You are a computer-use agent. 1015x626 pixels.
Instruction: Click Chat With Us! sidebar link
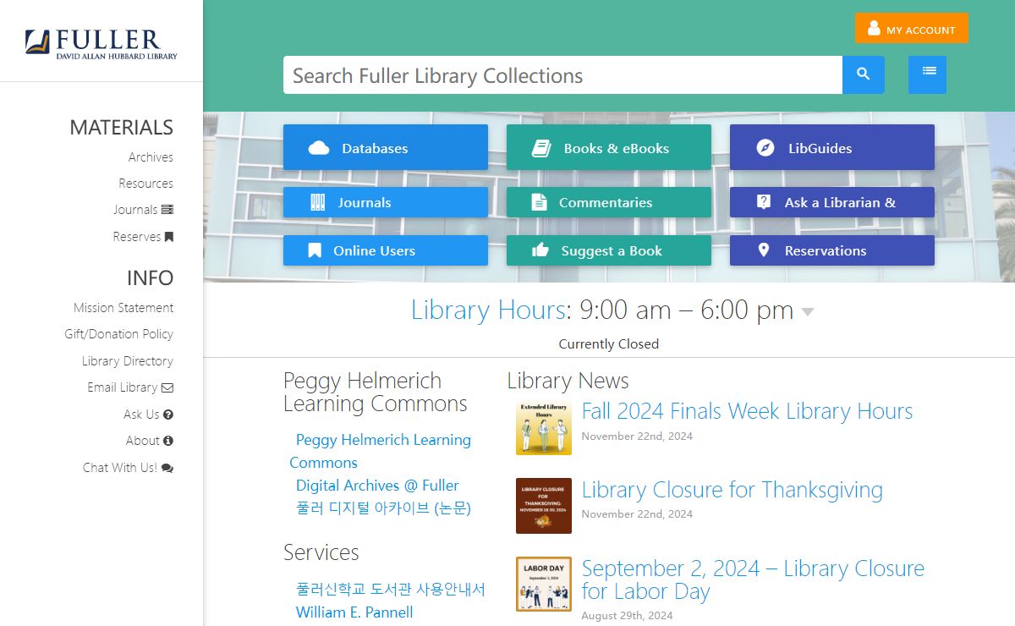[127, 467]
